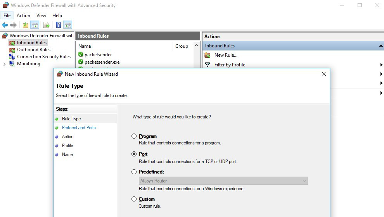Image resolution: width=384 pixels, height=217 pixels.
Task: Select the Custom rule type radio button
Action: (134, 199)
